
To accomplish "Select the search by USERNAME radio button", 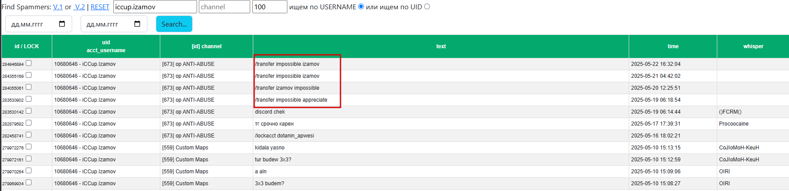I will pyautogui.click(x=361, y=7).
